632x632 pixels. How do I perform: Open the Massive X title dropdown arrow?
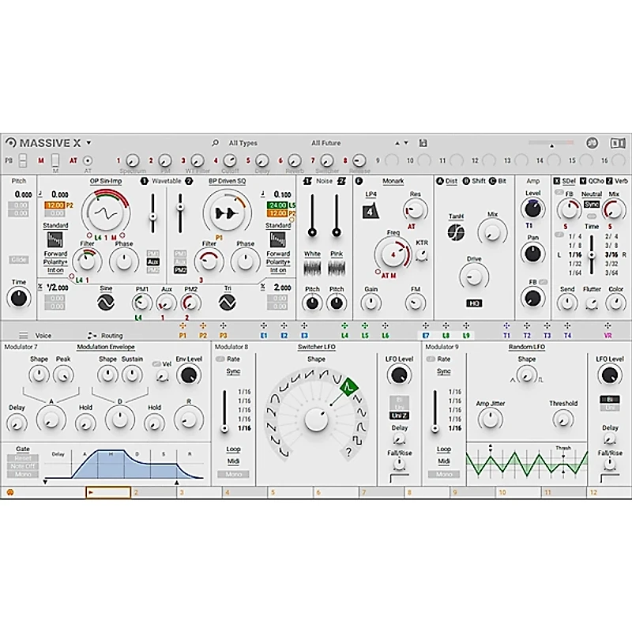point(88,143)
